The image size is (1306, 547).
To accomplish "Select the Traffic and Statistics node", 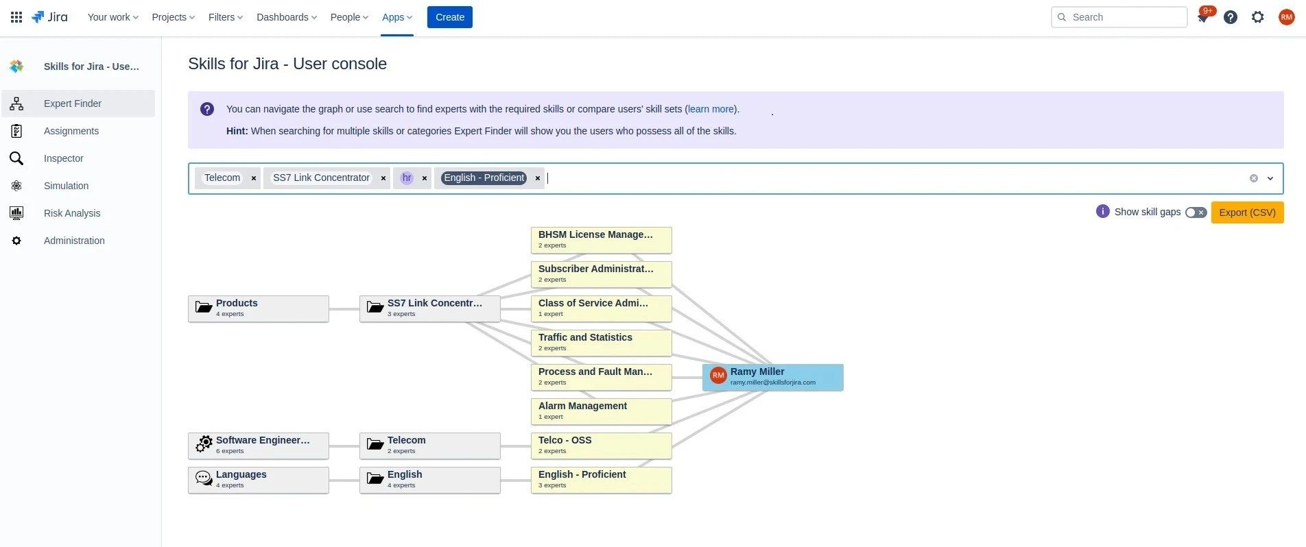I will tap(601, 343).
